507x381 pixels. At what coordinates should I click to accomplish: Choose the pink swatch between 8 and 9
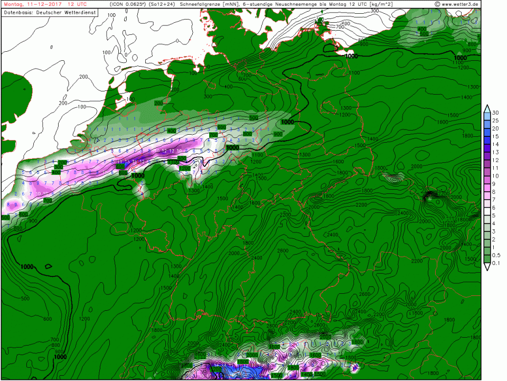[487, 188]
